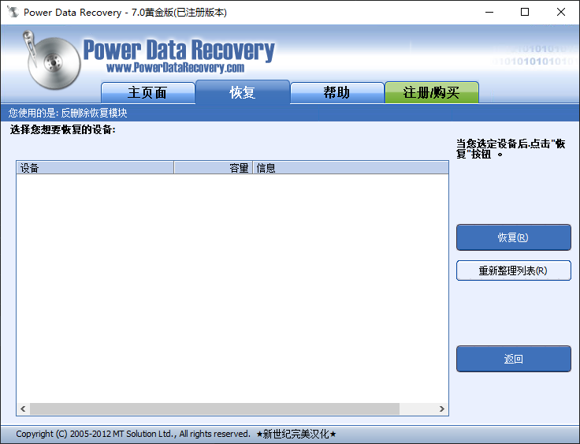Minimize the Power Data Recovery window
This screenshot has height=444, width=580.
click(x=489, y=13)
